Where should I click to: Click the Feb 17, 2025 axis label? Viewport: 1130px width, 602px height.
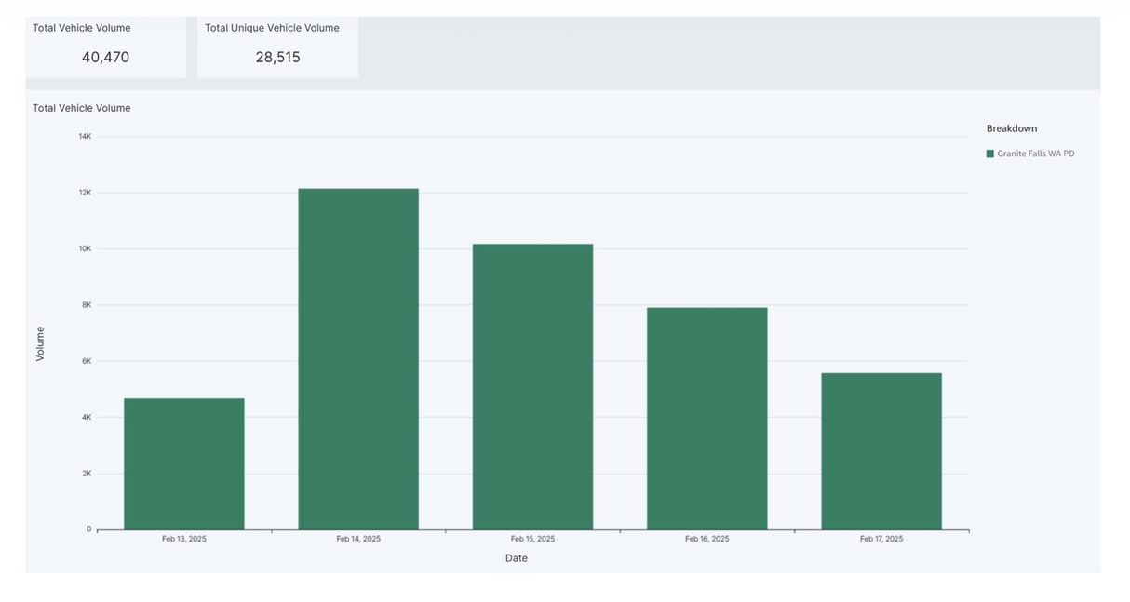coord(881,539)
